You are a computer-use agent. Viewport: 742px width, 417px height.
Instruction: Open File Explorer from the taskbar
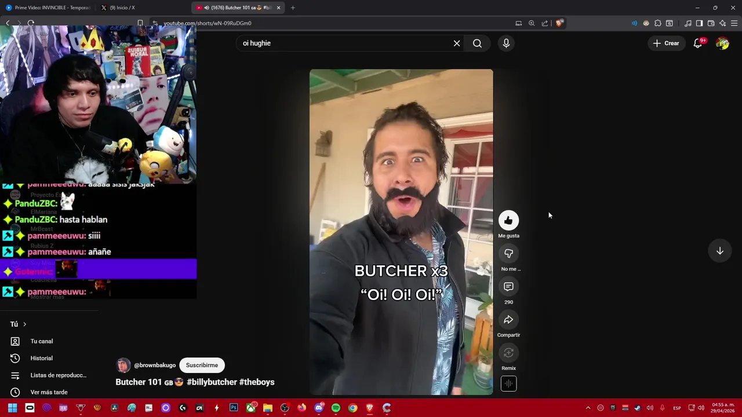coord(268,408)
